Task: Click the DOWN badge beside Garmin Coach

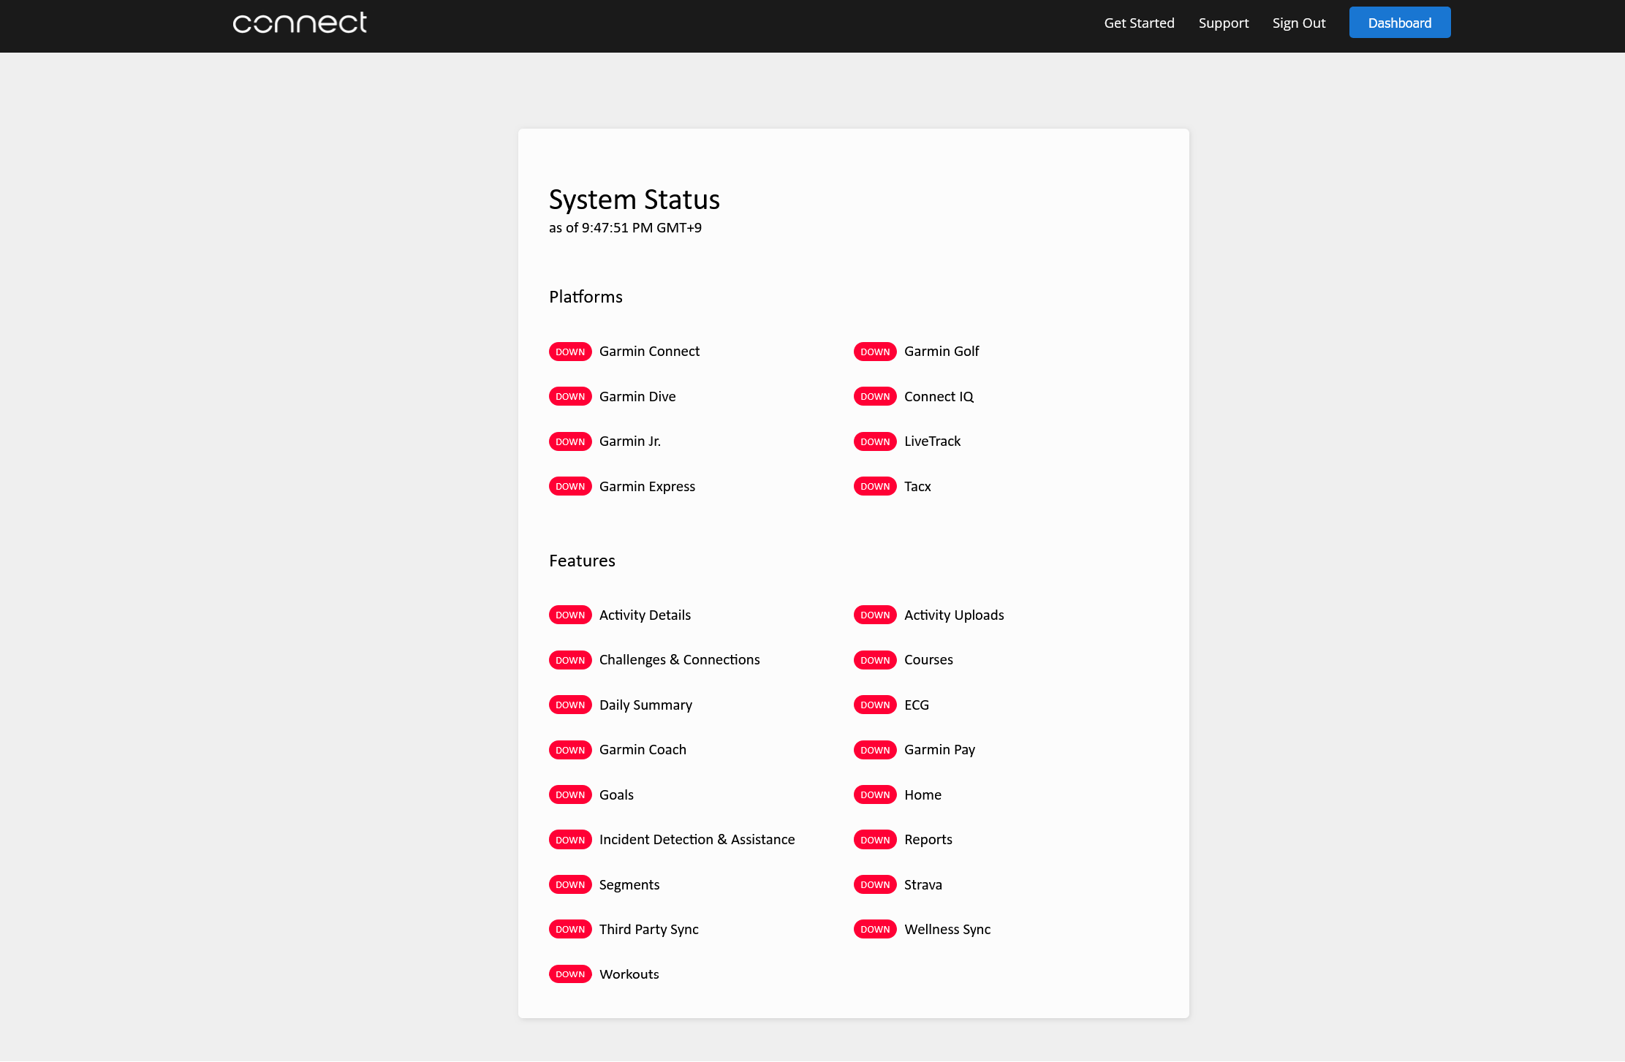Action: click(x=570, y=750)
